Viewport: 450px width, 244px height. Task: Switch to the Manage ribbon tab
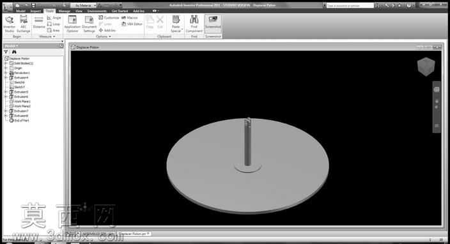pyautogui.click(x=65, y=11)
